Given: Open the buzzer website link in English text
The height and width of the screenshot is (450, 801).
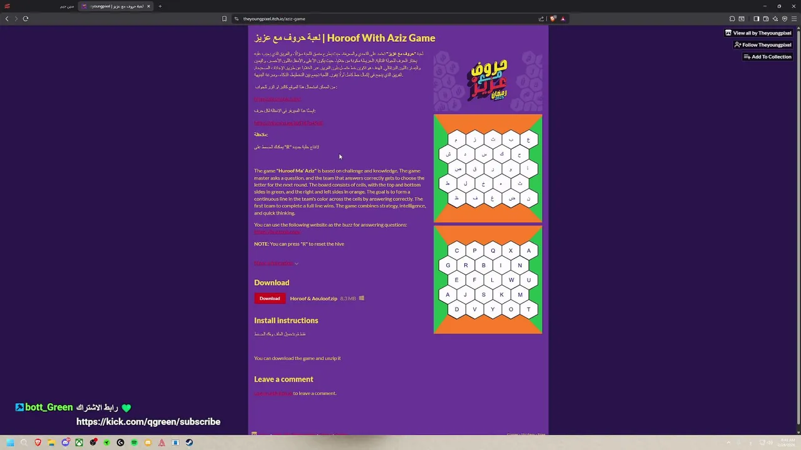Looking at the screenshot, I should pyautogui.click(x=277, y=232).
